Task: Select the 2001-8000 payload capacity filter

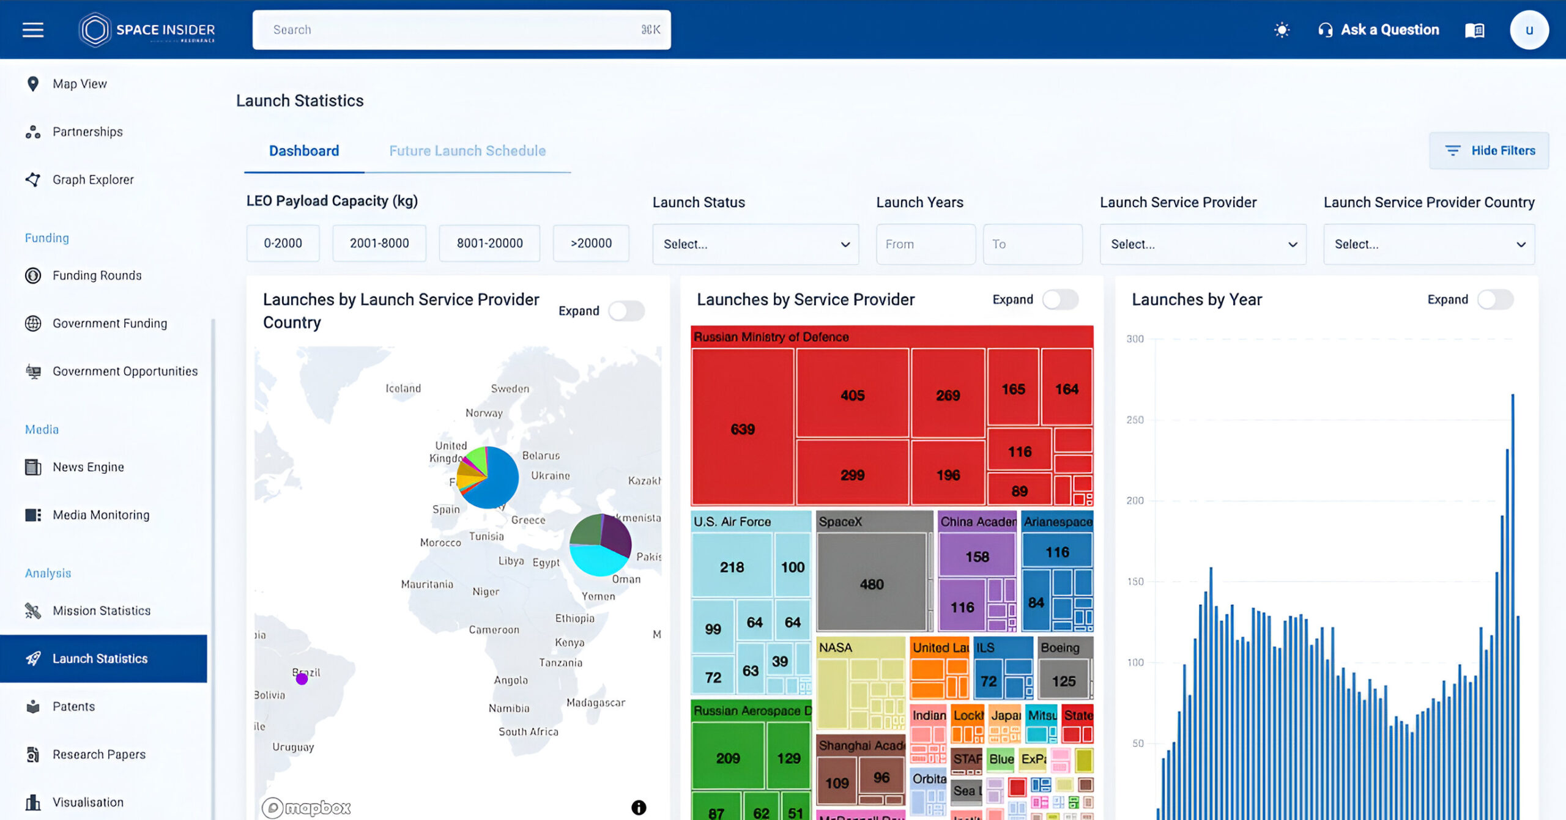Action: pos(379,243)
